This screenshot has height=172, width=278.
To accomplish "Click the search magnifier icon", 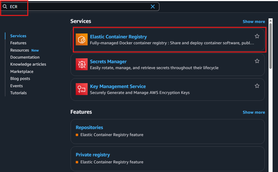I will coord(5,7).
